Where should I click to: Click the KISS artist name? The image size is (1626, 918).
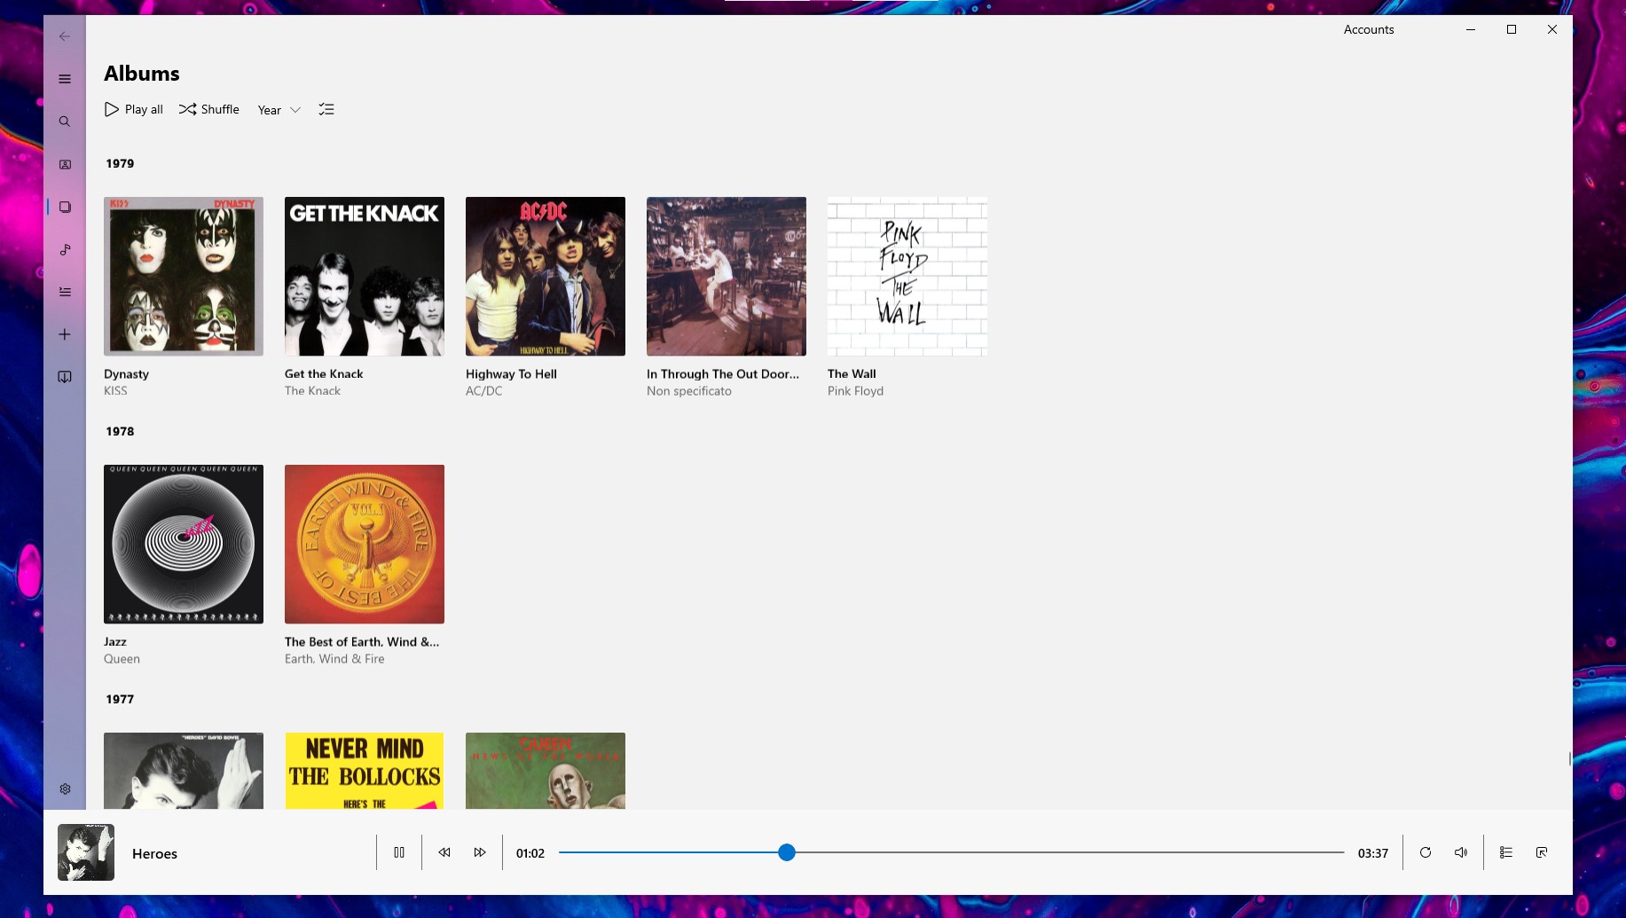115,391
